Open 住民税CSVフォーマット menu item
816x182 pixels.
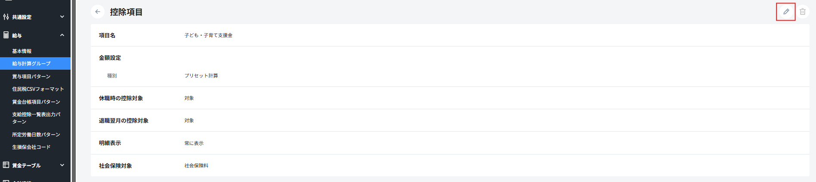coord(38,89)
